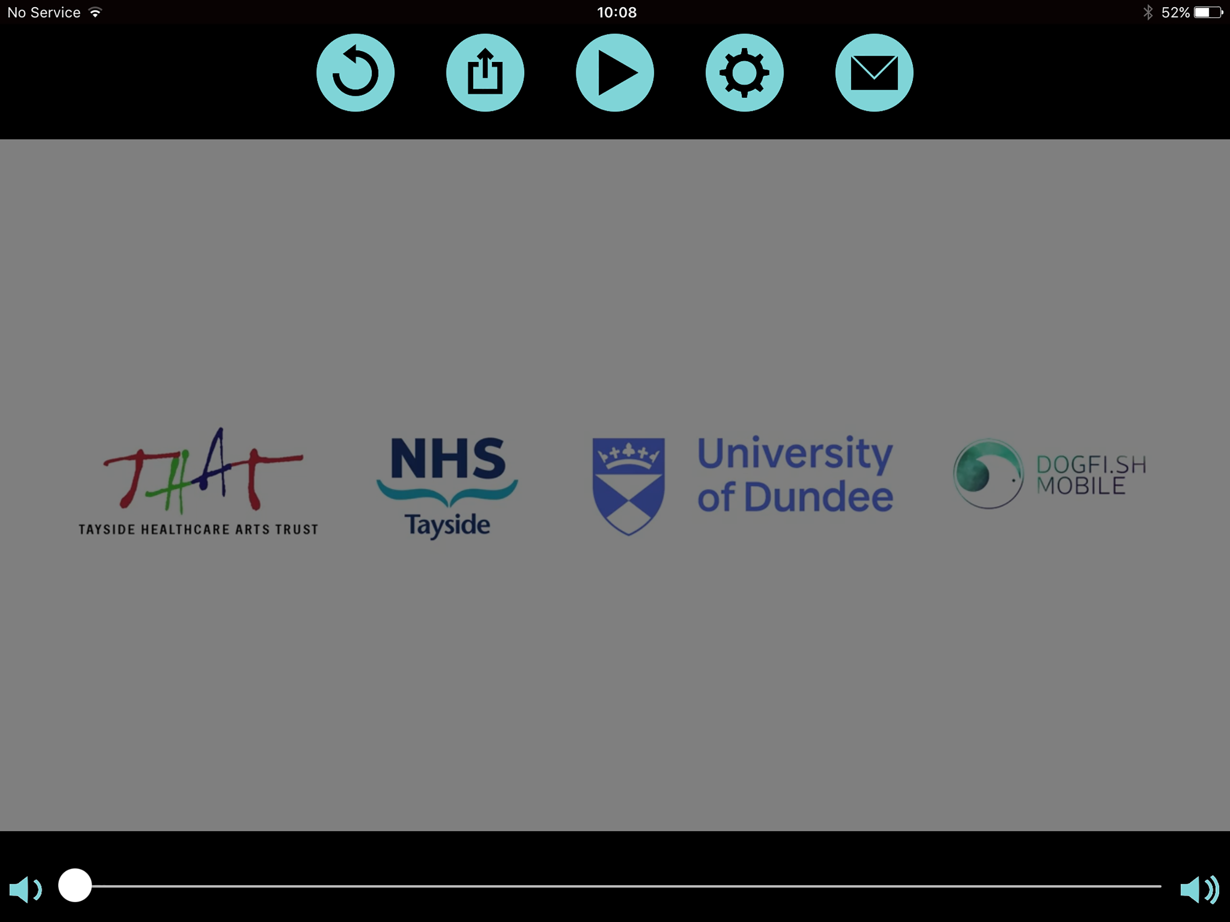The height and width of the screenshot is (922, 1230).
Task: Tap the battery indicator in status bar
Action: 1208,12
